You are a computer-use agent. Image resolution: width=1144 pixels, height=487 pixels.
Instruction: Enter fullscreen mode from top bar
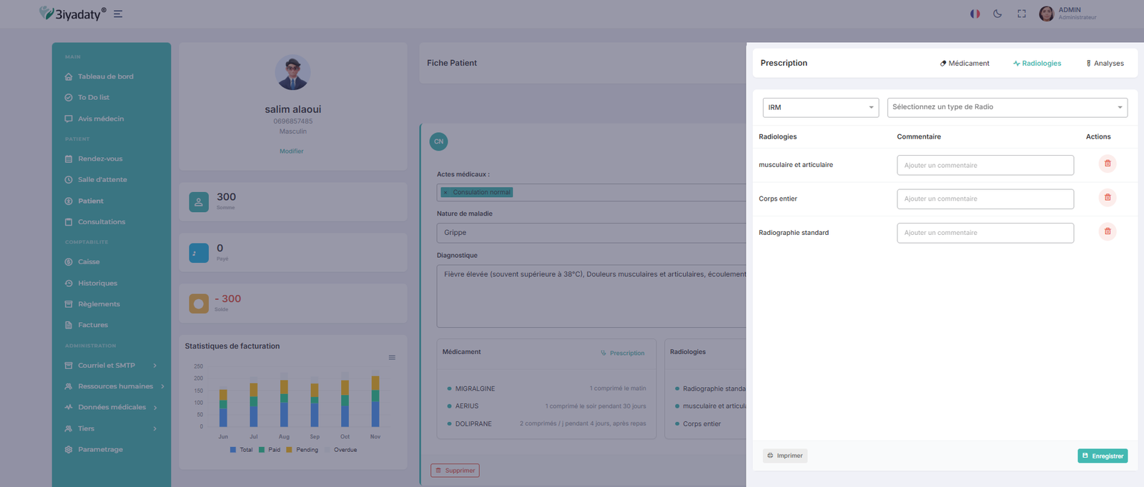point(1022,14)
